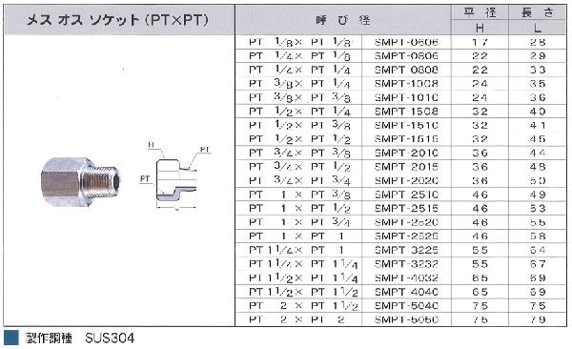Image resolution: width=572 pixels, height=349 pixels.
Task: Select the product photo of the hex socket fitting
Action: (80, 181)
